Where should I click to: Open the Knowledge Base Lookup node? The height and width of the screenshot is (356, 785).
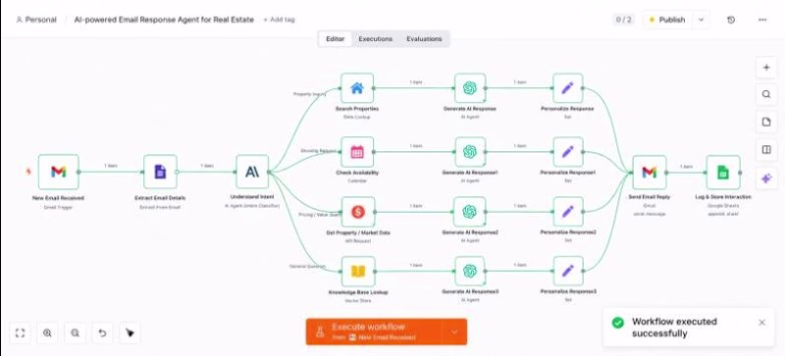(x=358, y=271)
